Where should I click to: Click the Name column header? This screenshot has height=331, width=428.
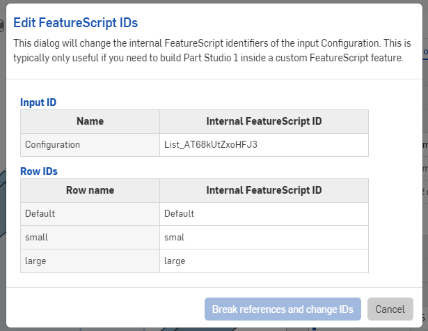pyautogui.click(x=90, y=121)
